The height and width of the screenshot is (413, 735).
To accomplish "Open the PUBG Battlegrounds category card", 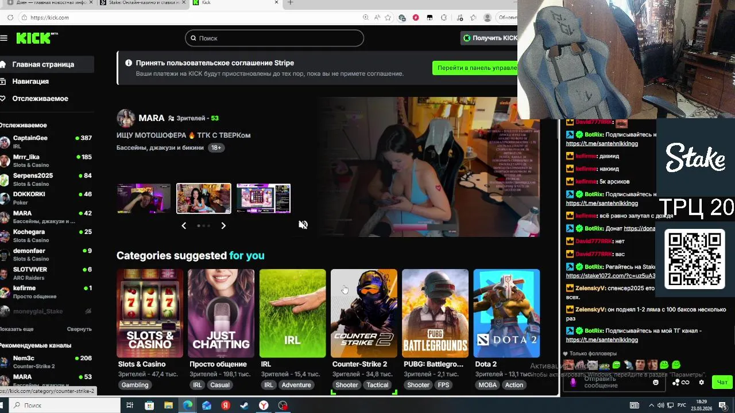I will coord(435,313).
